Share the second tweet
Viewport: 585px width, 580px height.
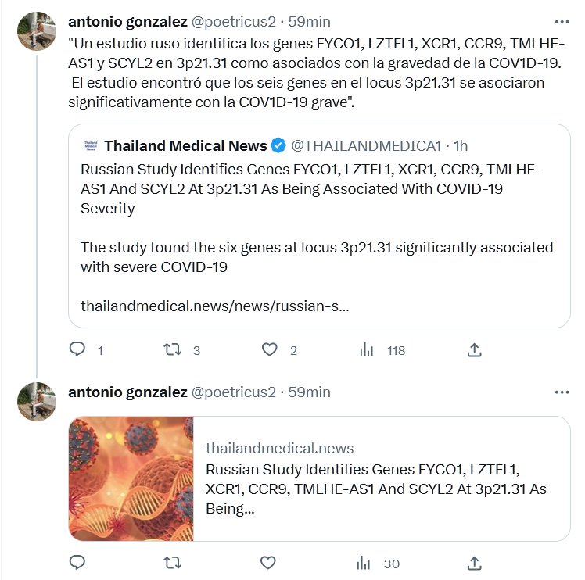(x=474, y=563)
